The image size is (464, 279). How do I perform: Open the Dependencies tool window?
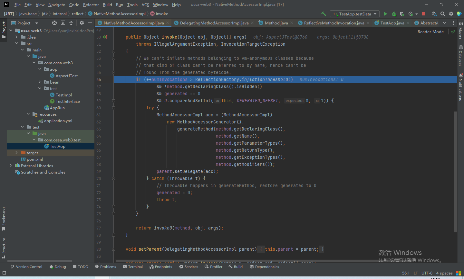[264, 267]
